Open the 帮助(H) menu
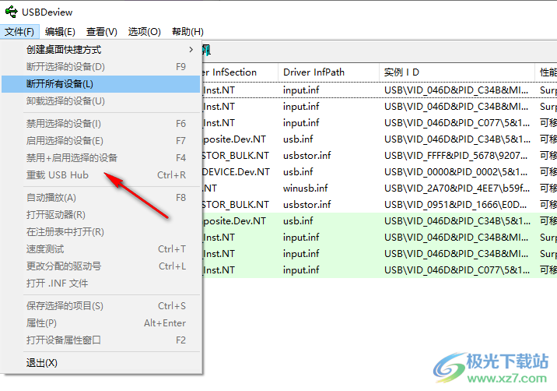Viewport: 557px width, 391px height. click(x=187, y=32)
